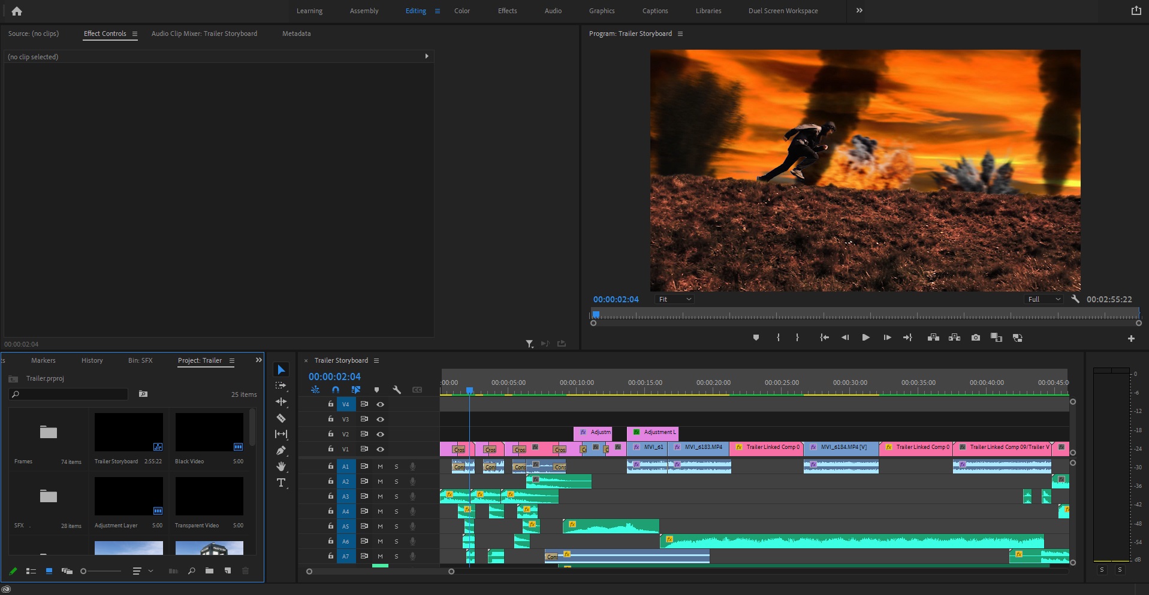
Task: Toggle Snap in Timeline magnet icon
Action: [336, 390]
